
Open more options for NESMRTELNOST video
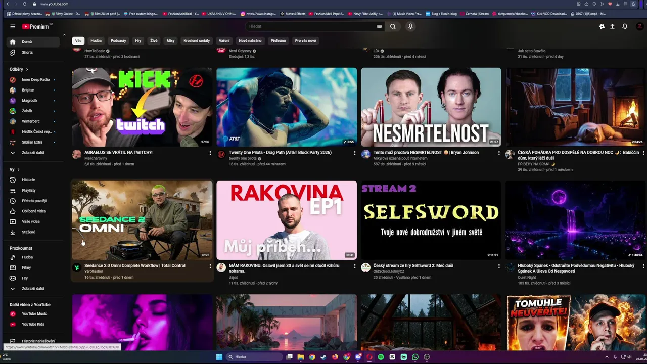pyautogui.click(x=499, y=153)
